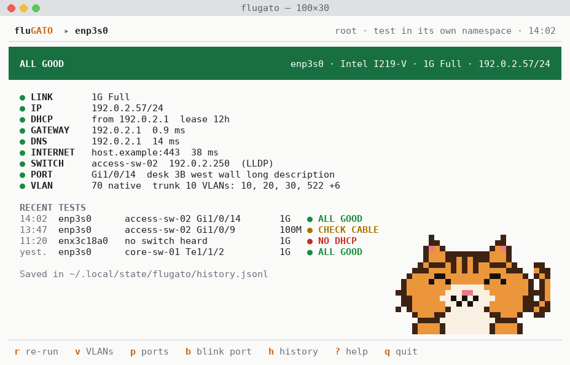Screen dimensions: 570x365
Task: Quit flugato via the q shortcut
Action: 401,351
